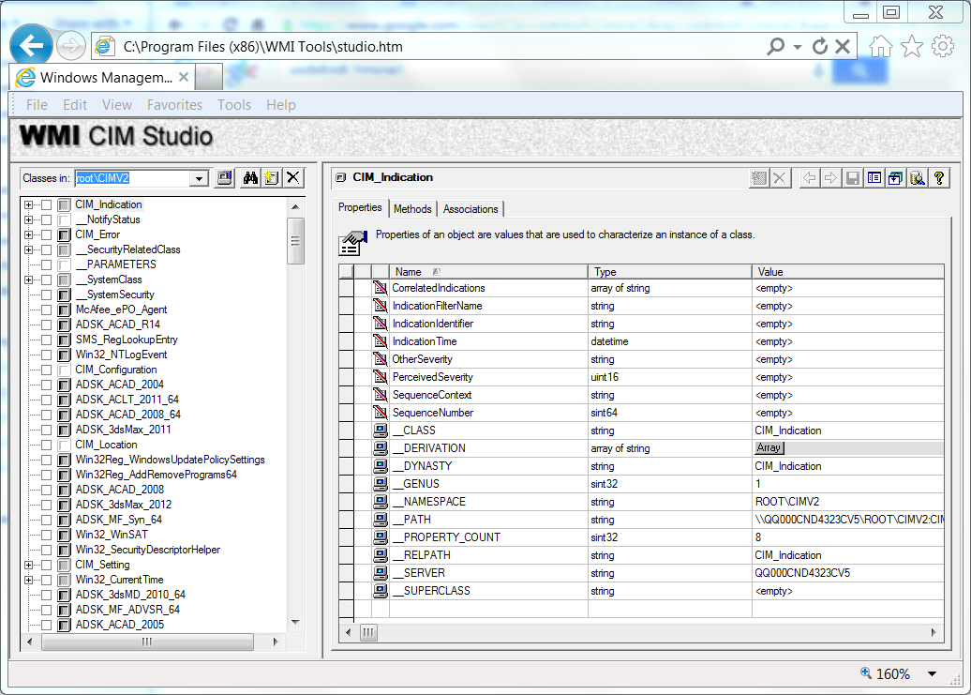Click the WQL query icon
The width and height of the screenshot is (971, 695).
coord(918,178)
